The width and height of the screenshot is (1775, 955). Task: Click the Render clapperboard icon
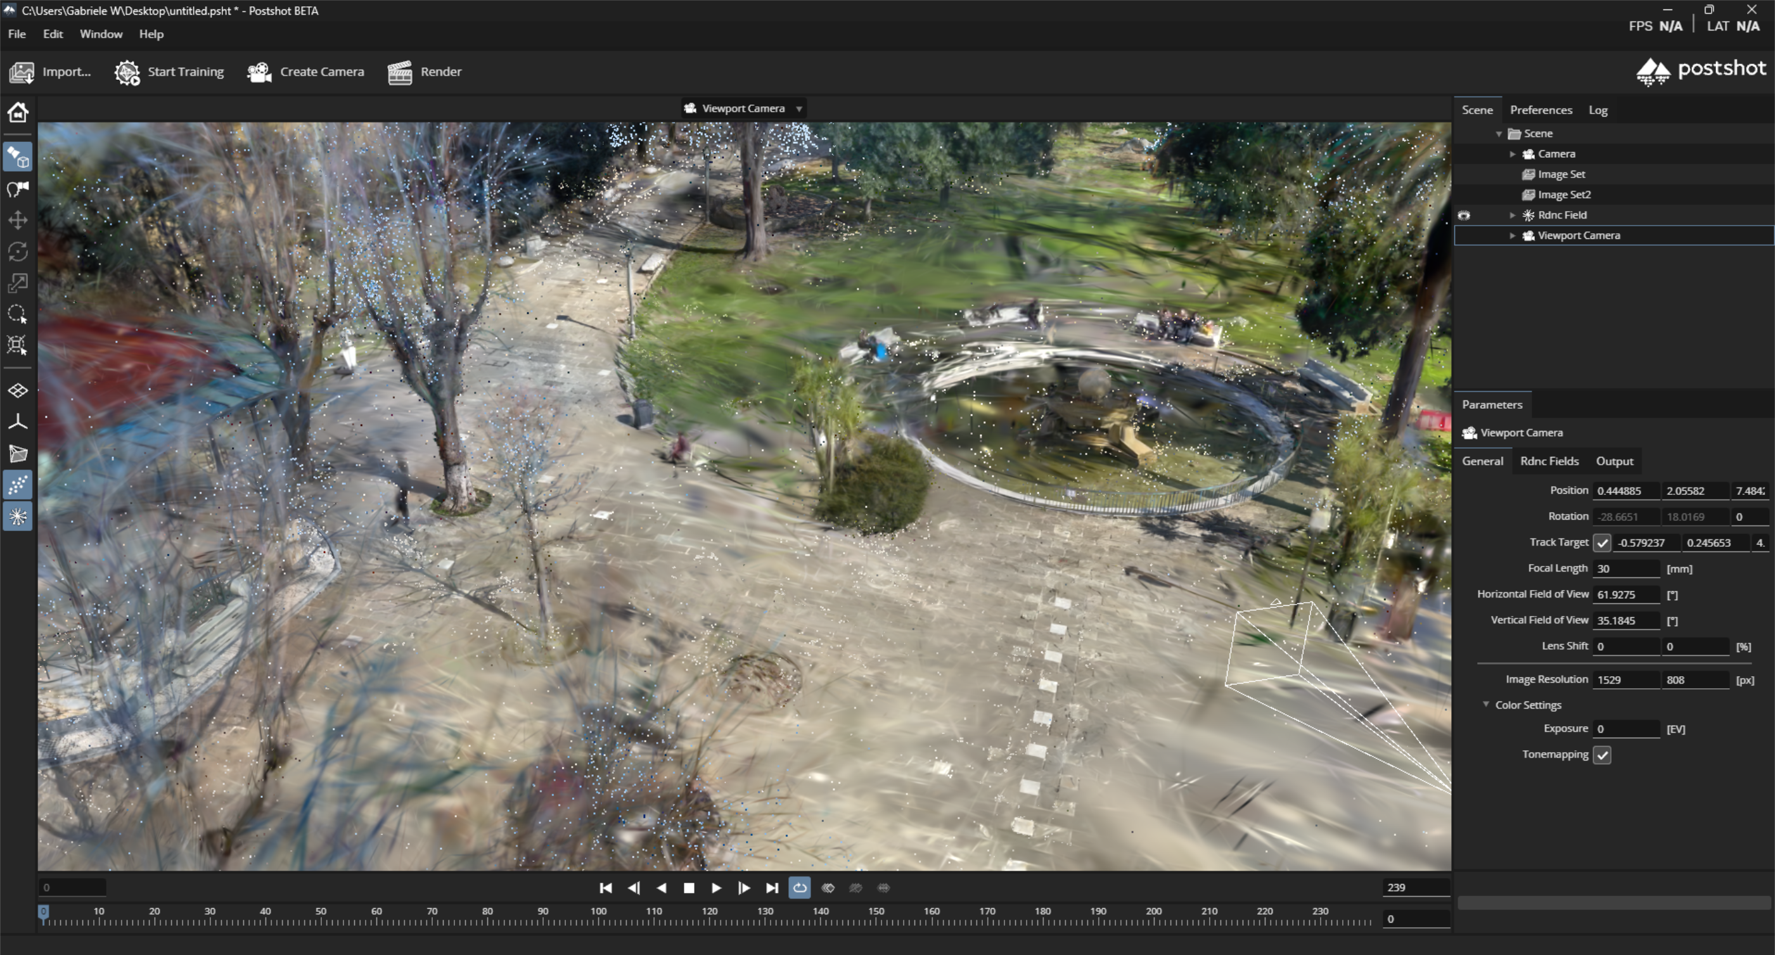(400, 72)
